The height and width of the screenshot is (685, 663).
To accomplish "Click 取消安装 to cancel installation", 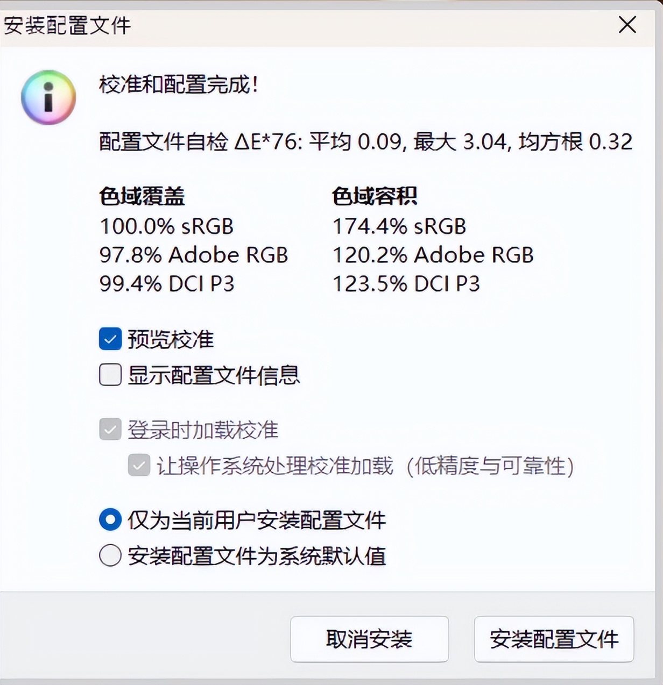I will (369, 639).
